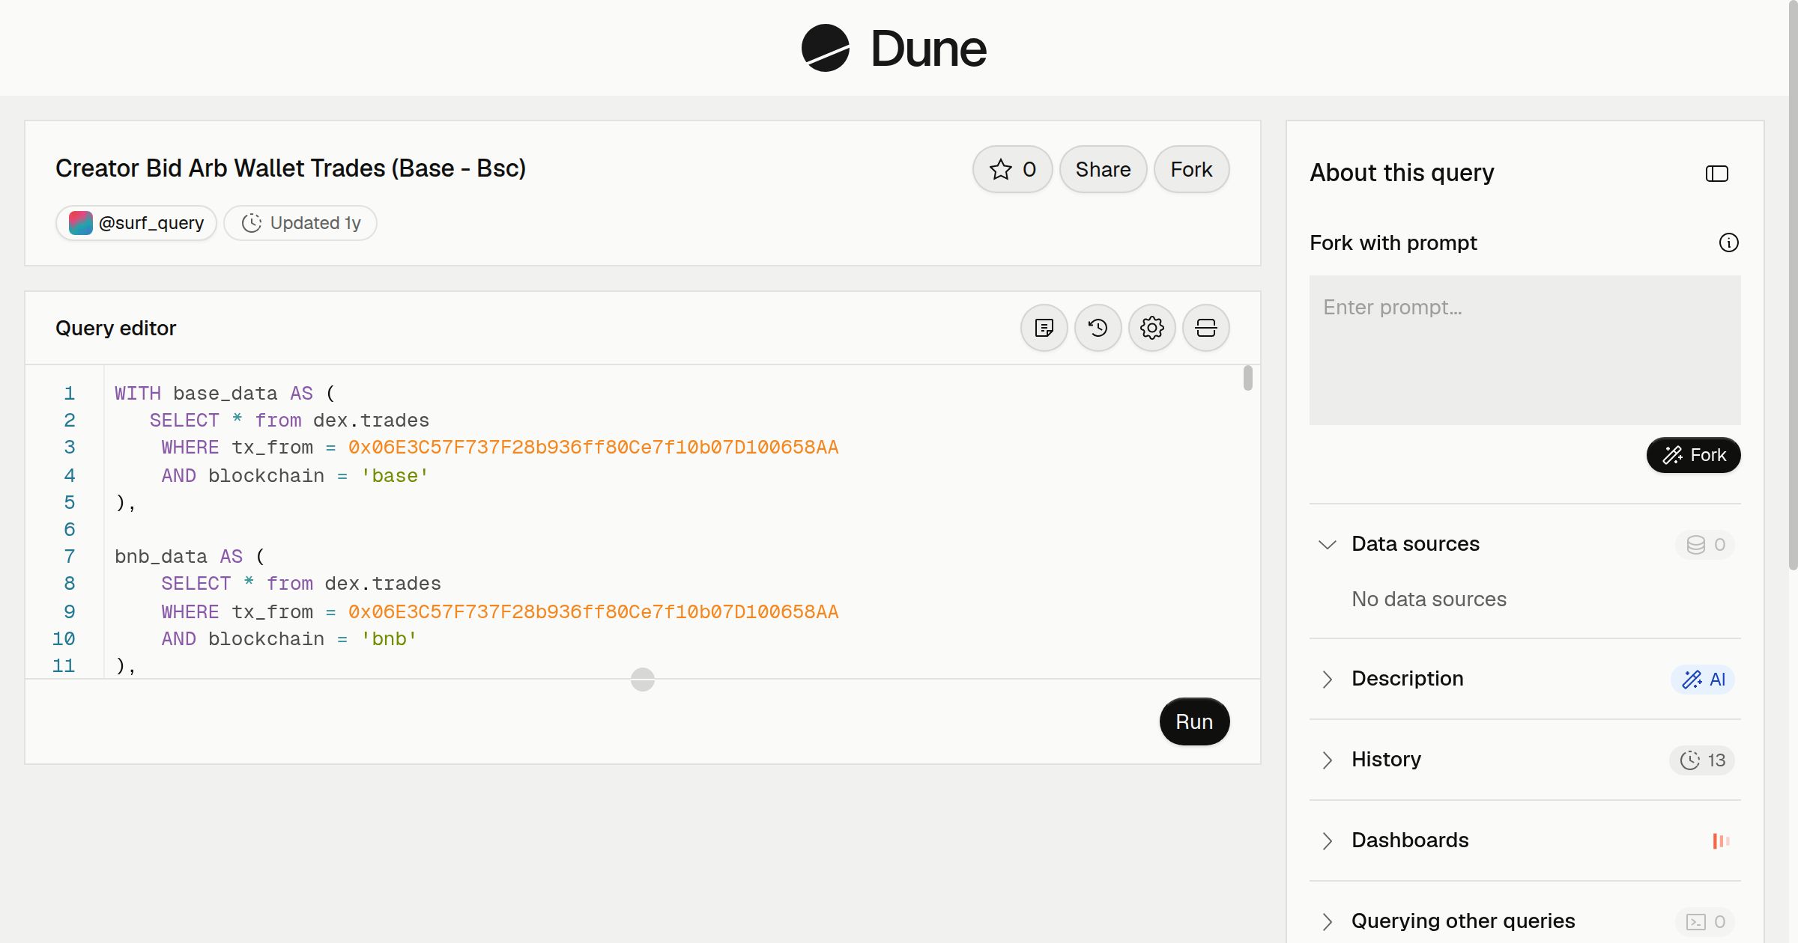1798x943 pixels.
Task: Collapse the About this query side panel
Action: tap(1717, 174)
